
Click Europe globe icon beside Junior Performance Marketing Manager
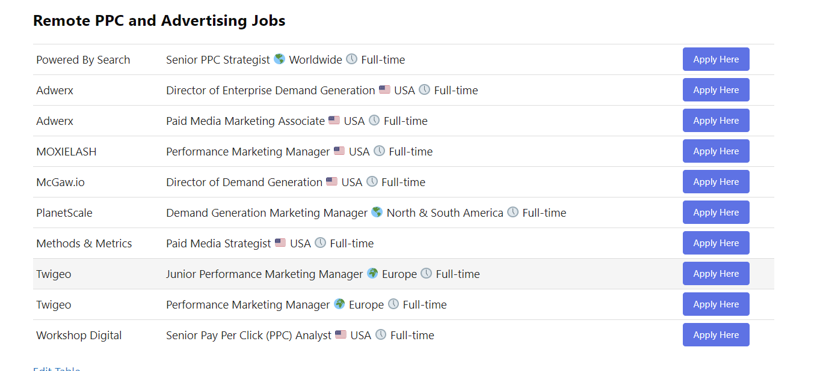tap(372, 273)
